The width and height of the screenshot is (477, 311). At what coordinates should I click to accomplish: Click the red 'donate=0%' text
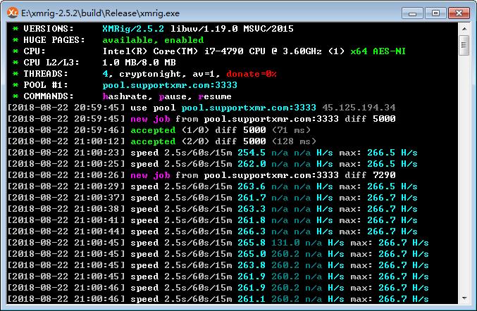click(252, 74)
